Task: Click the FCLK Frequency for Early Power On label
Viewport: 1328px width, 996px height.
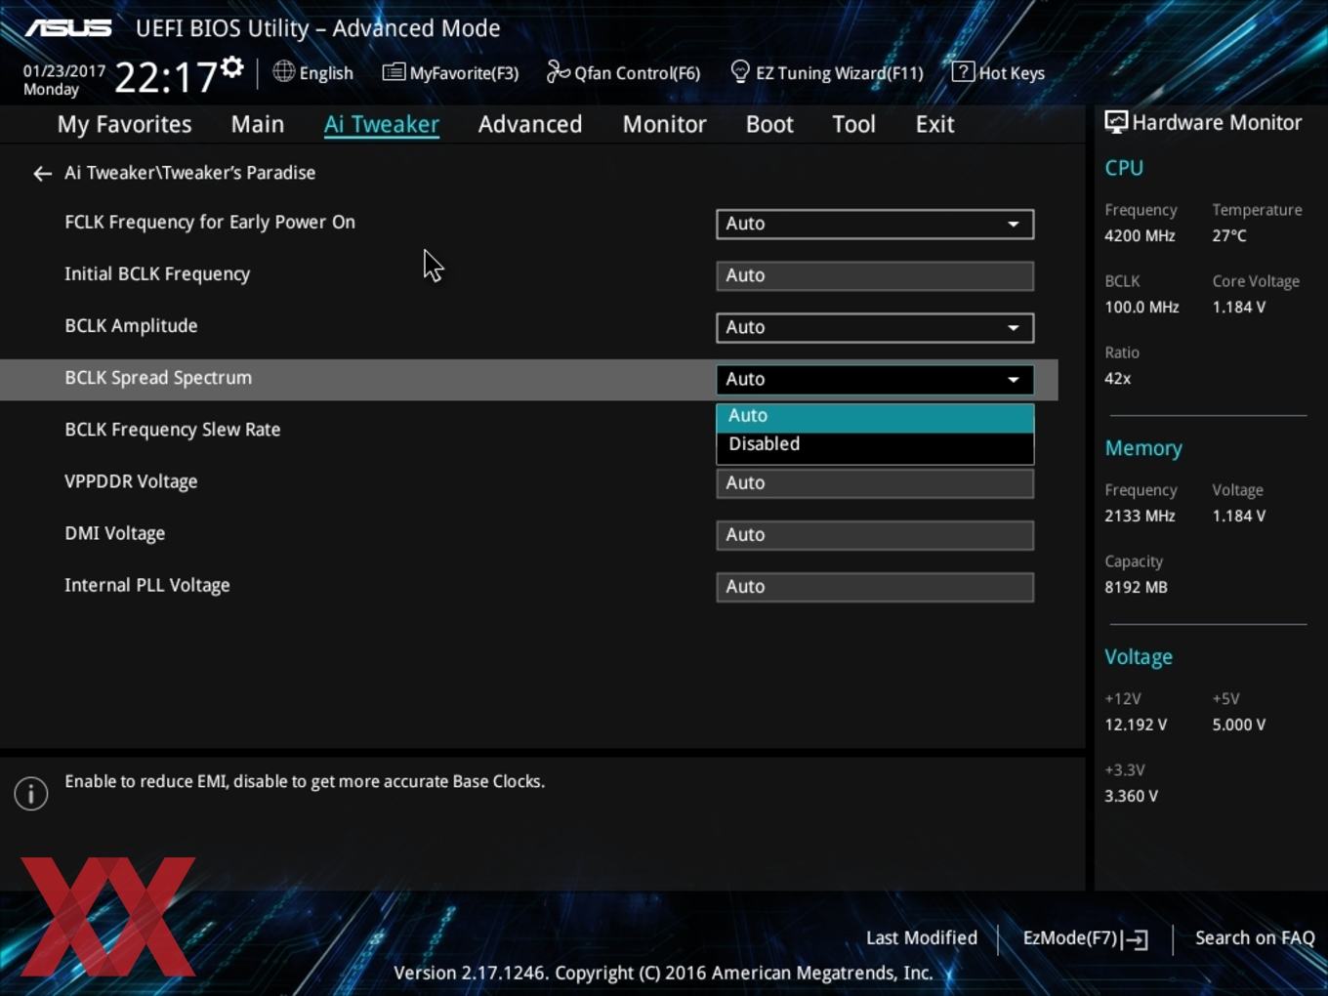Action: click(x=210, y=222)
